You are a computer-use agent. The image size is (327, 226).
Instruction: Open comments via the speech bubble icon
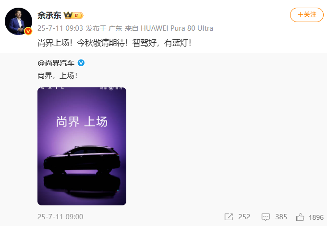pyautogui.click(x=266, y=217)
